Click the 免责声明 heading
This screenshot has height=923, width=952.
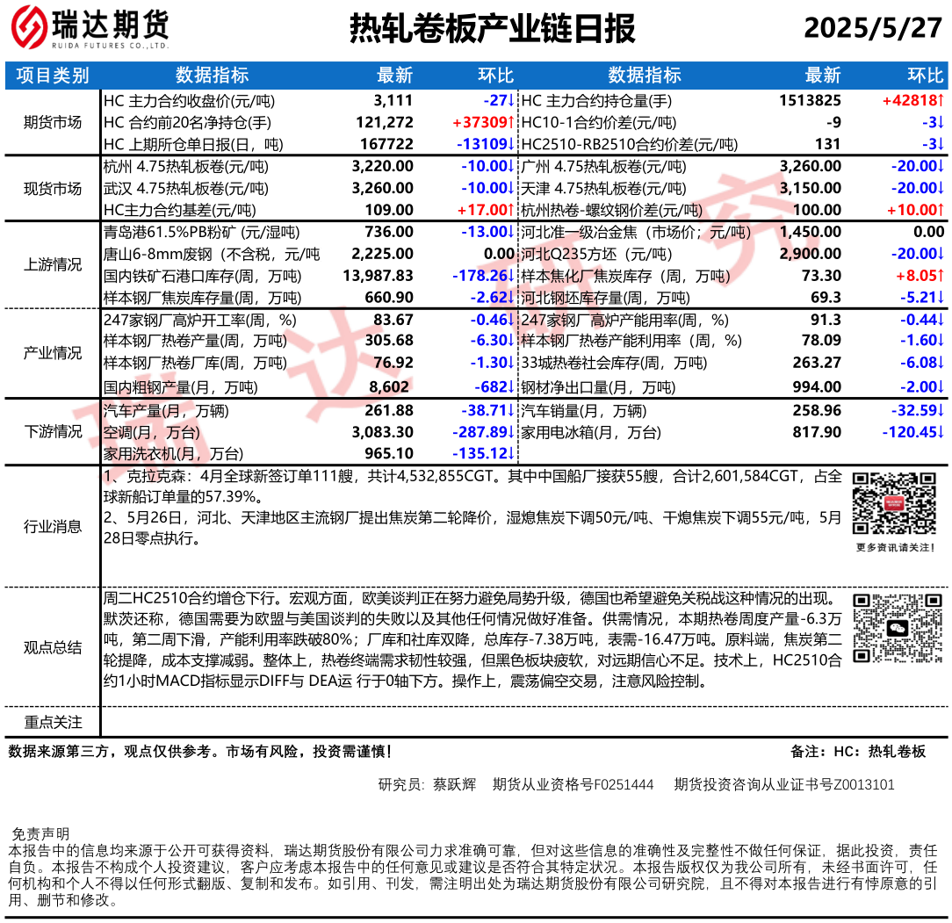click(x=40, y=833)
